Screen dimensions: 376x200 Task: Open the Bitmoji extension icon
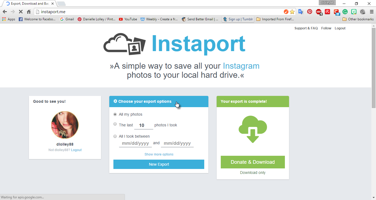(354, 12)
